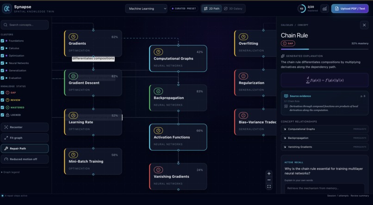This screenshot has height=205, width=373.
Task: Toggle the Calculus cluster checkbox
Action: click(2, 48)
